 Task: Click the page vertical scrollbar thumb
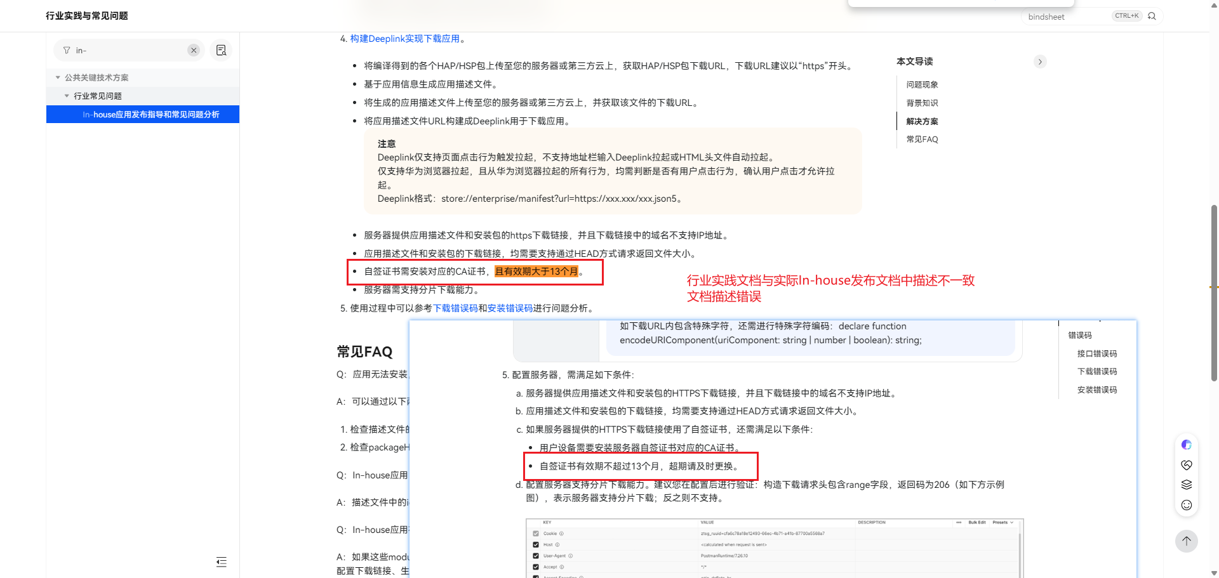1214,292
